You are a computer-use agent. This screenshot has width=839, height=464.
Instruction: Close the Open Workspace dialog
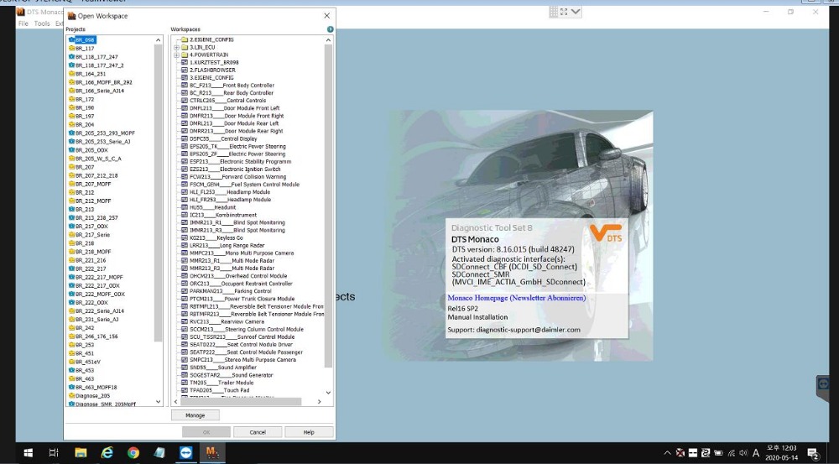327,16
